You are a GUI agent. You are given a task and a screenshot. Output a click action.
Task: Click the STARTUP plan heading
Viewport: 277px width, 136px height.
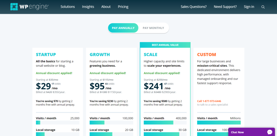[46, 55]
